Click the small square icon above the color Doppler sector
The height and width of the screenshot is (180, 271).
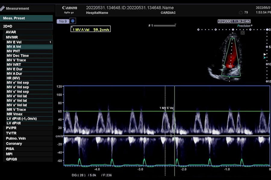(242, 33)
